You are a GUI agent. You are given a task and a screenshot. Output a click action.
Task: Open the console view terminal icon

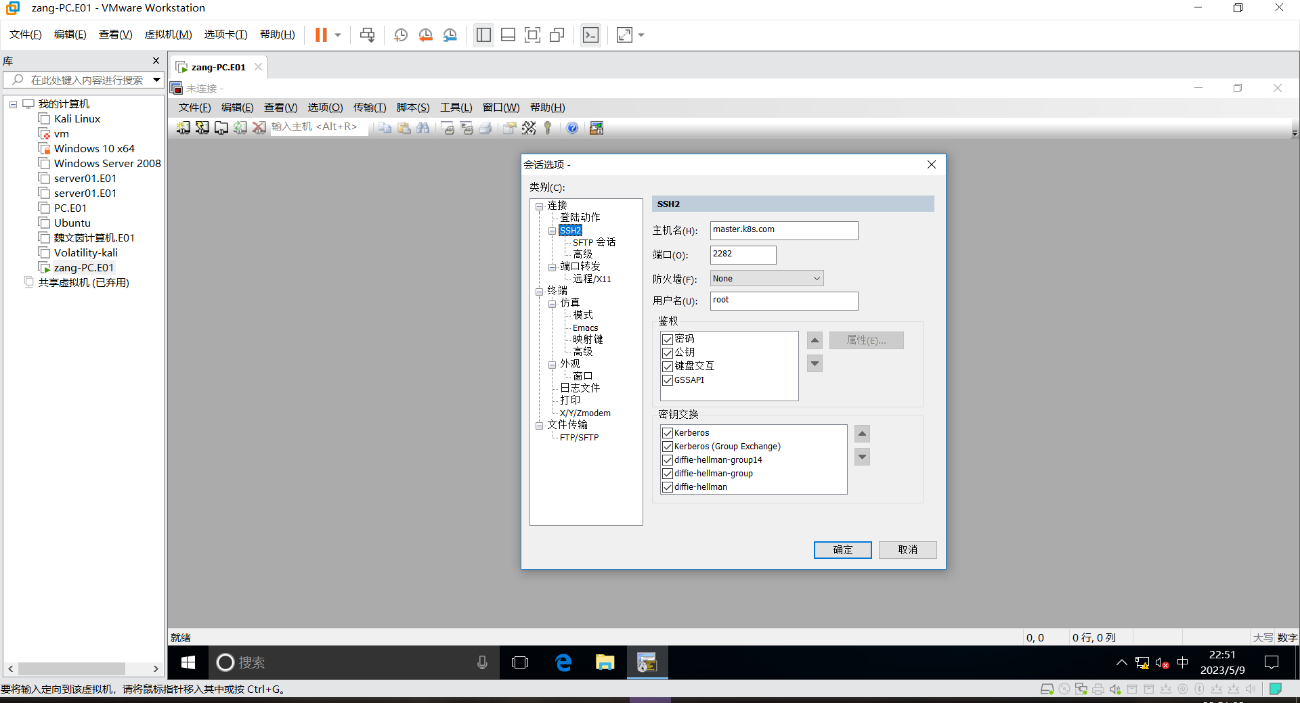pyautogui.click(x=590, y=35)
